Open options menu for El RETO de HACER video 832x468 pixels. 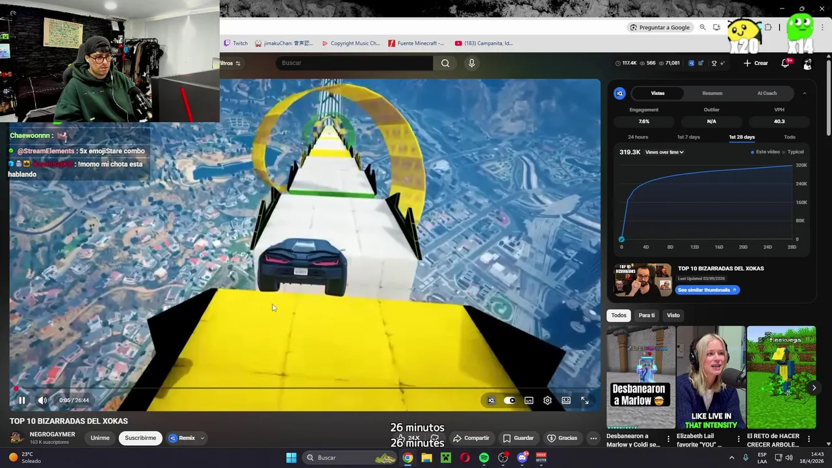click(x=809, y=439)
